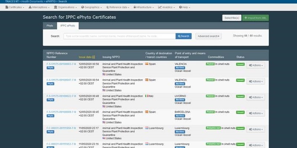Open Actions dropdown for 11/05/2020 23:17 row
Screen dimensions: 297x148
(x=256, y=129)
